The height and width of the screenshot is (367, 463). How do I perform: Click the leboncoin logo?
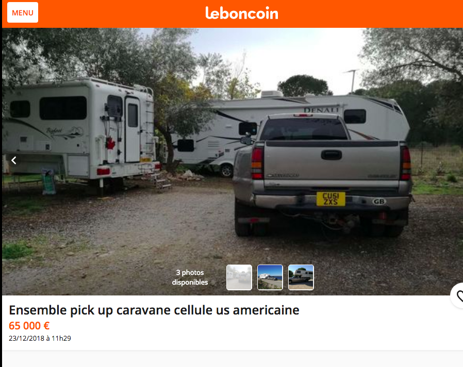click(242, 13)
